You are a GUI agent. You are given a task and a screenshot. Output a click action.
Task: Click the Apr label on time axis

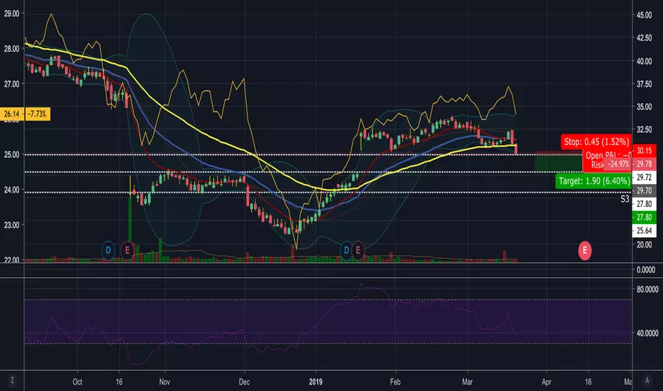pyautogui.click(x=546, y=382)
